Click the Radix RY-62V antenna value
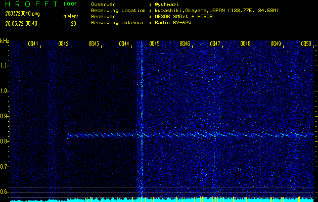 (173, 23)
